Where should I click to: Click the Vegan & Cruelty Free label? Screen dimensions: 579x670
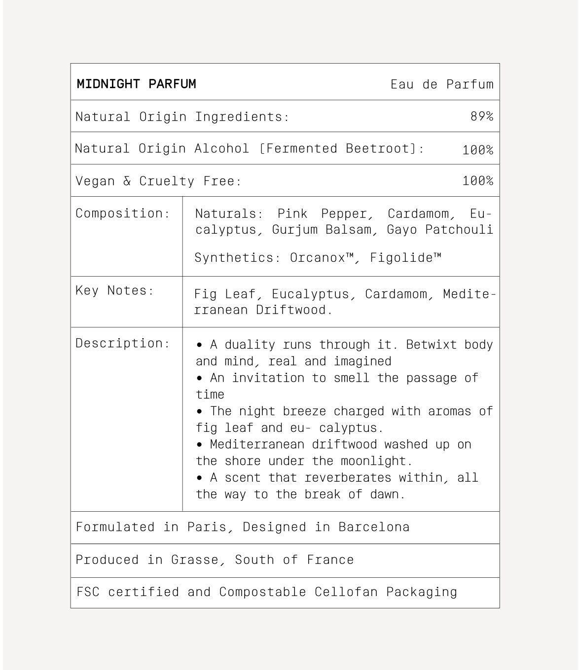(x=158, y=181)
